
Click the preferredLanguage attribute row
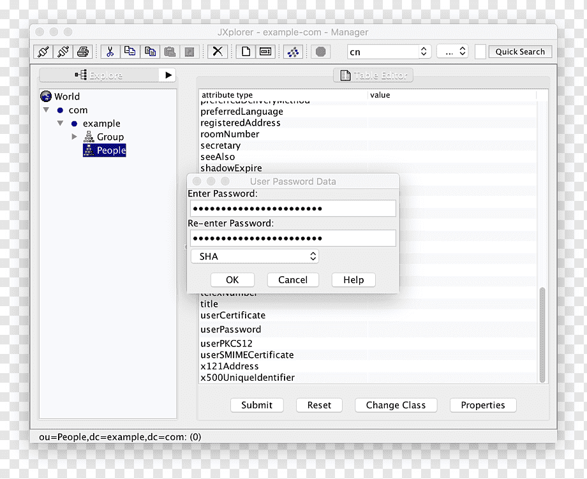[368, 112]
